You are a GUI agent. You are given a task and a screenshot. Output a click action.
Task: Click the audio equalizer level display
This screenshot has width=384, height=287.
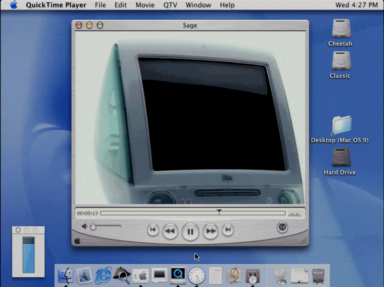point(295,213)
